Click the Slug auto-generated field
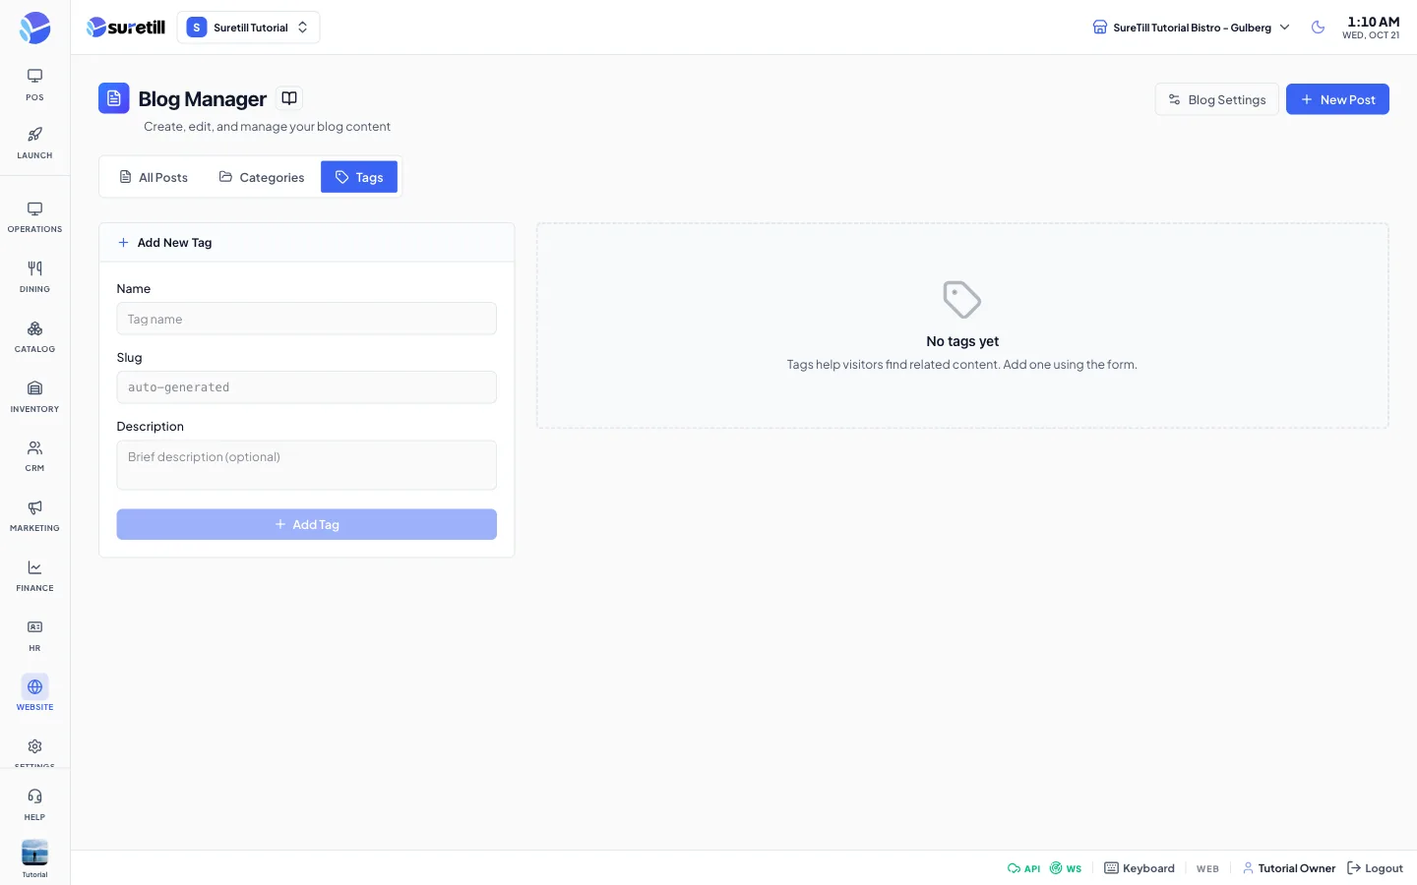Image resolution: width=1417 pixels, height=885 pixels. click(306, 387)
